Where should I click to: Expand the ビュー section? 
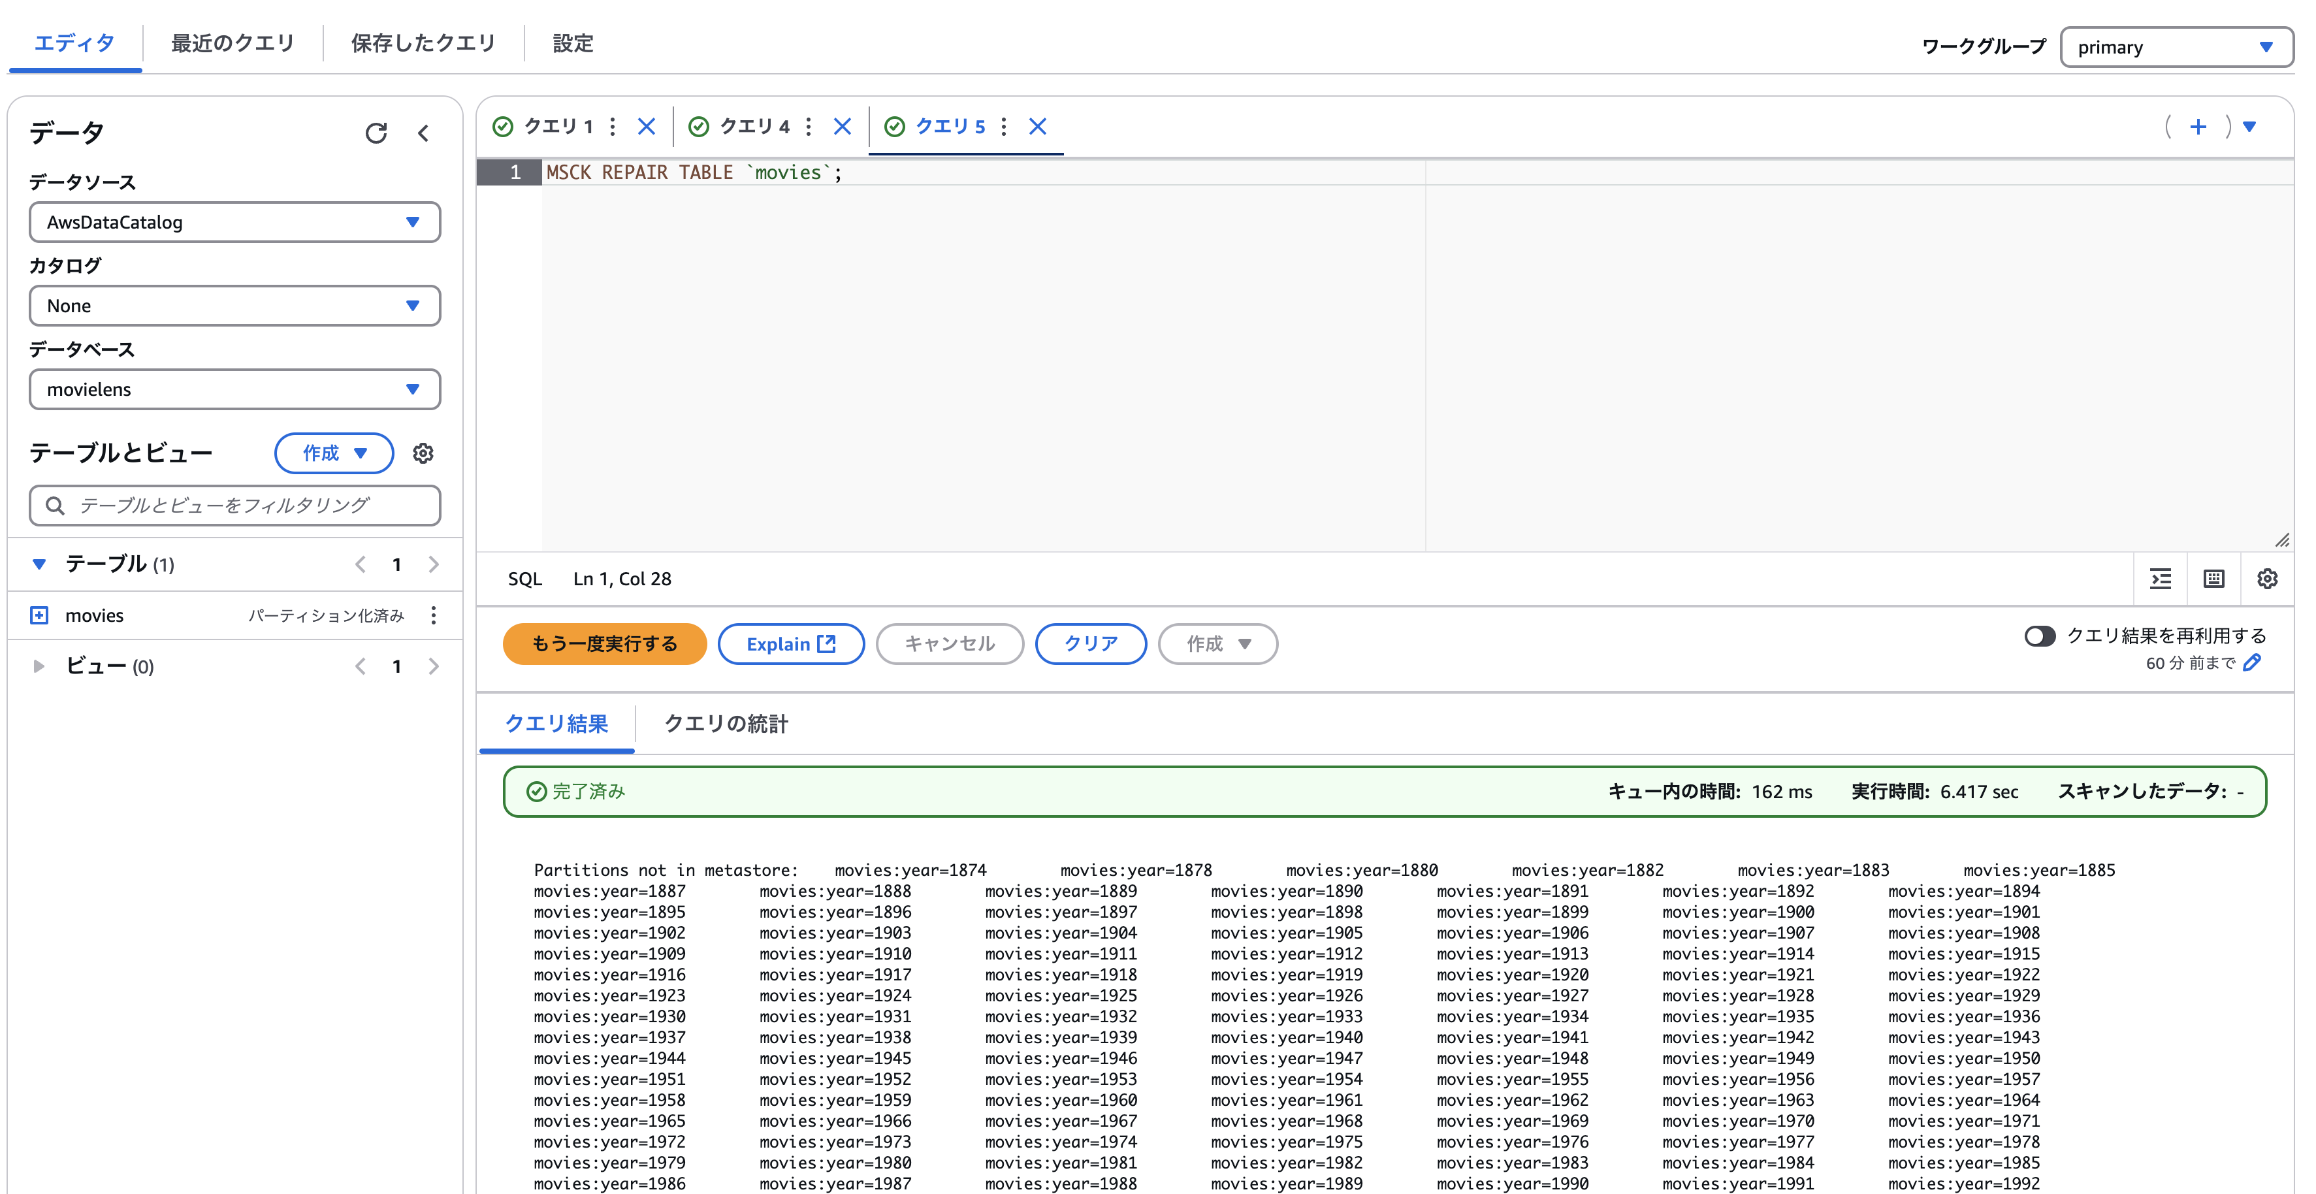click(x=39, y=666)
